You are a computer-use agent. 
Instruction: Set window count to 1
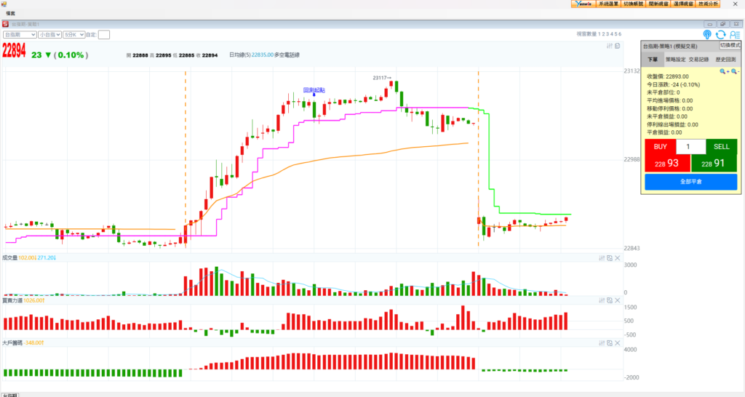(x=599, y=34)
